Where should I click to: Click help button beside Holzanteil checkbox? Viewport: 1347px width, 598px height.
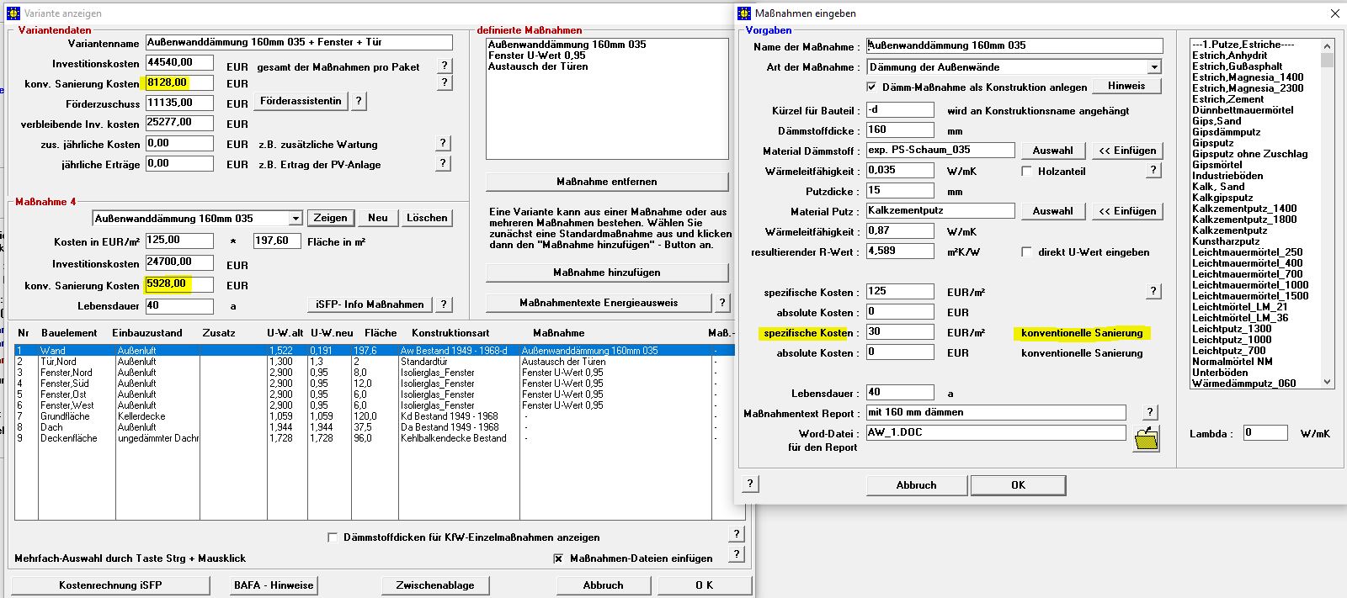tap(1153, 170)
